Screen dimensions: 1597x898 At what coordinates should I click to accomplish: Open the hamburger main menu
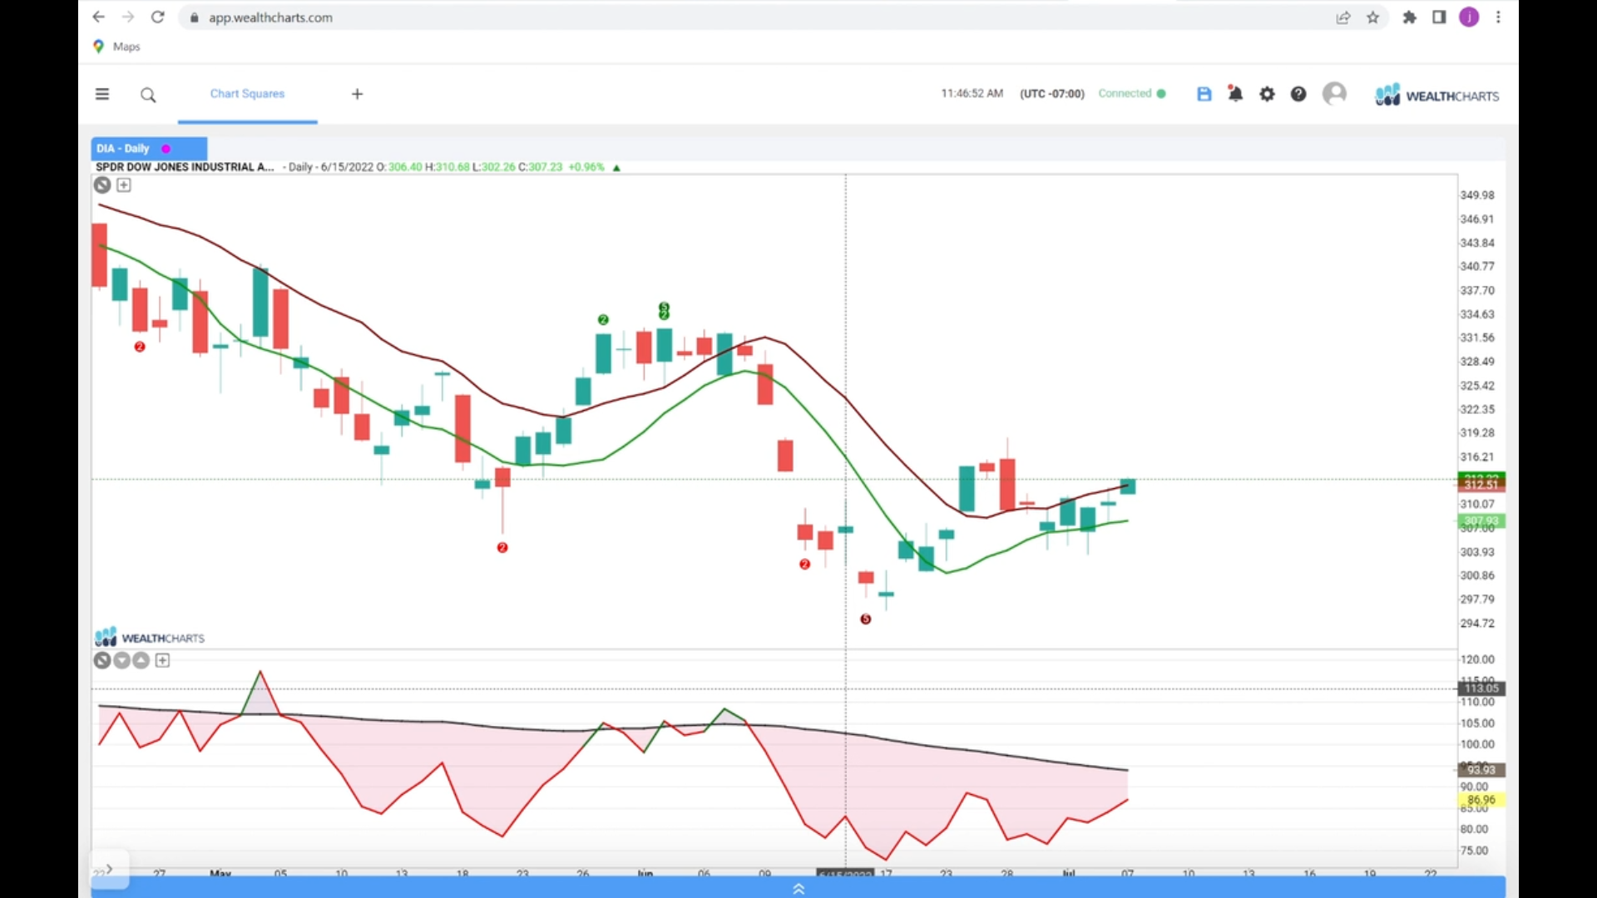pos(102,94)
